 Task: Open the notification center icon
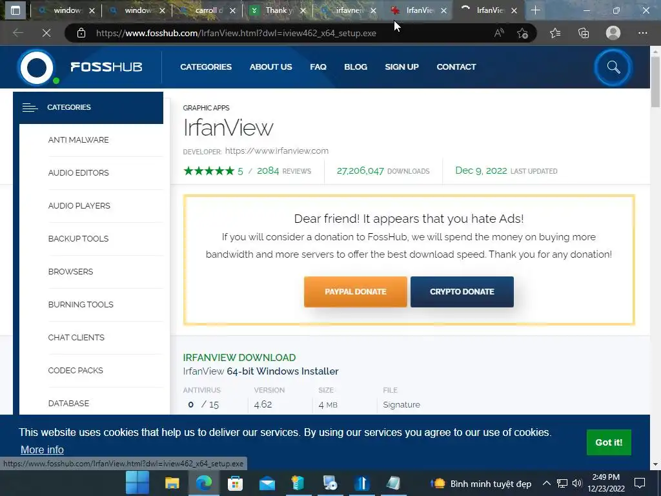640,483
